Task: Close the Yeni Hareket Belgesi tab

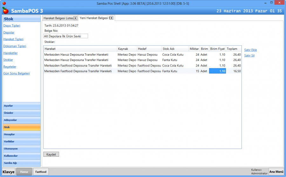Action: (x=112, y=18)
